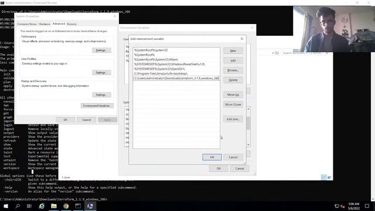Click OK in System Properties

(x=65, y=120)
